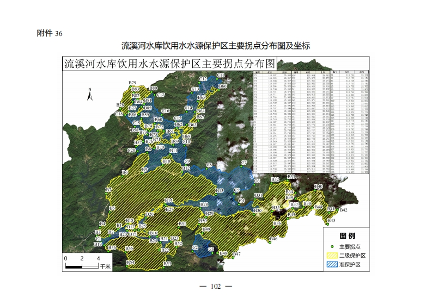Click the yellow hatched 二级保护区 legend swatch
This screenshot has width=432, height=305.
(332, 256)
